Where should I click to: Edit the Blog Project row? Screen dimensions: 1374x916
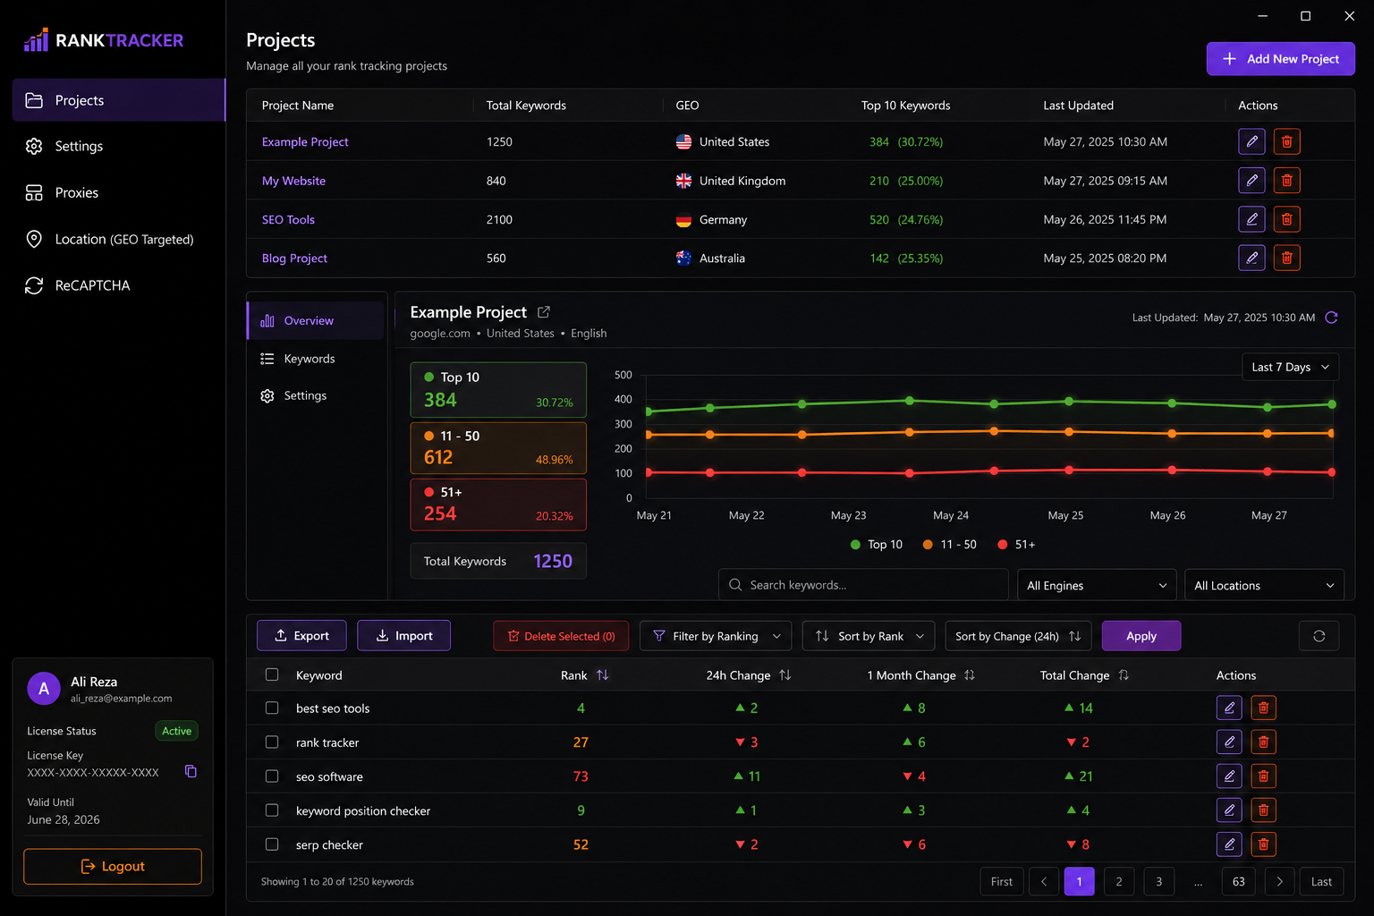click(x=1251, y=258)
